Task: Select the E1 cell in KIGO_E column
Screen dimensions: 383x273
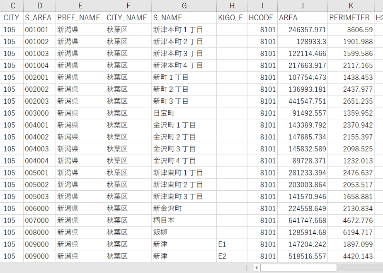Action: tap(232, 244)
